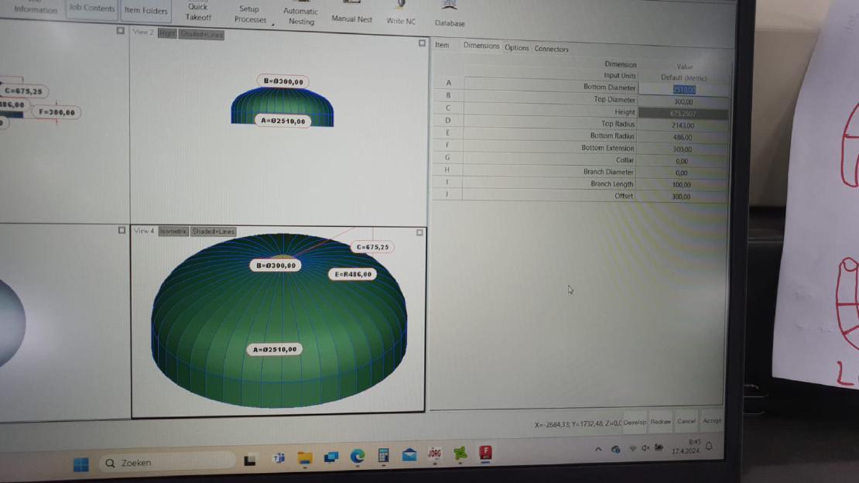
Task: Open the Options tab
Action: click(517, 48)
